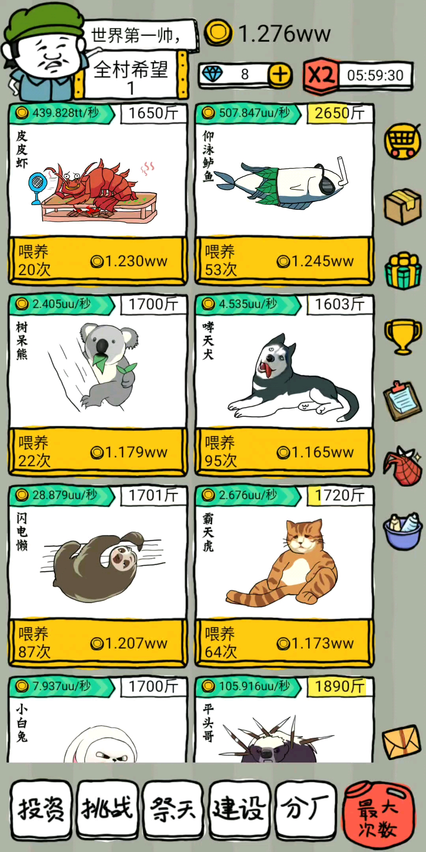Feed 闪电懒 for 1.207ww

98,643
